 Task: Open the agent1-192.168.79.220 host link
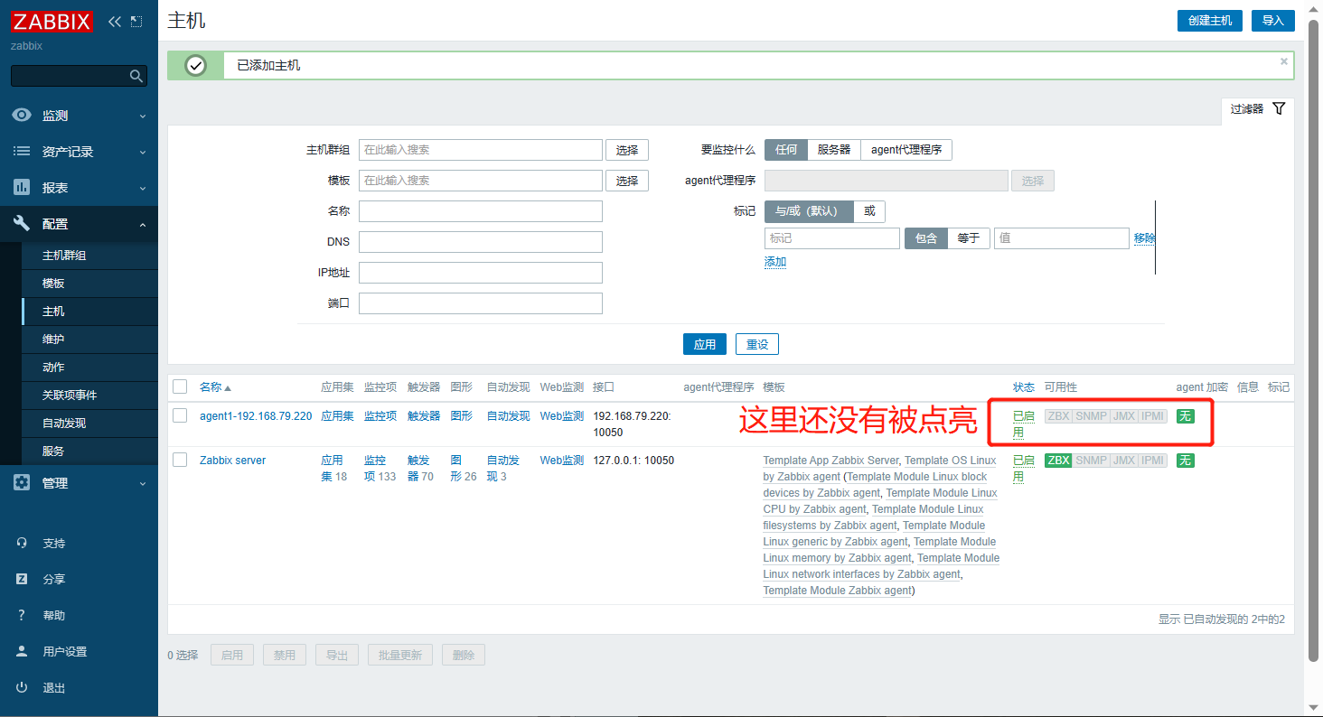(256, 416)
